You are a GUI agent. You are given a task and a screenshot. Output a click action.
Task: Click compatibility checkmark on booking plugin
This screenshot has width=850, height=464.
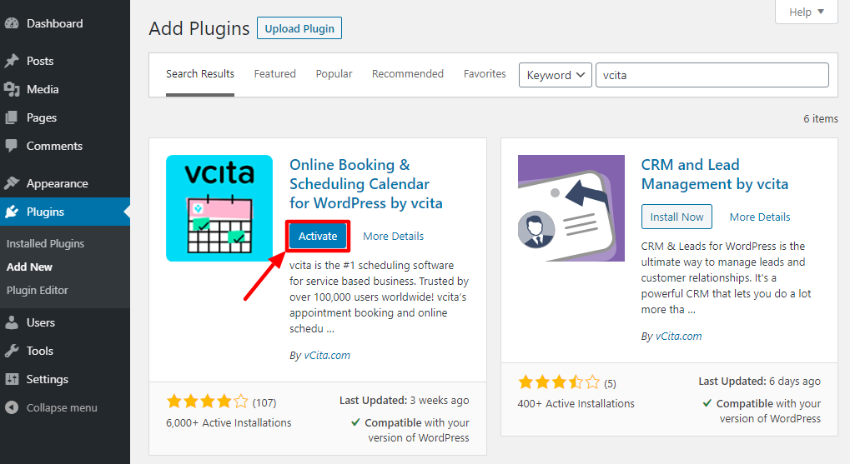[355, 422]
